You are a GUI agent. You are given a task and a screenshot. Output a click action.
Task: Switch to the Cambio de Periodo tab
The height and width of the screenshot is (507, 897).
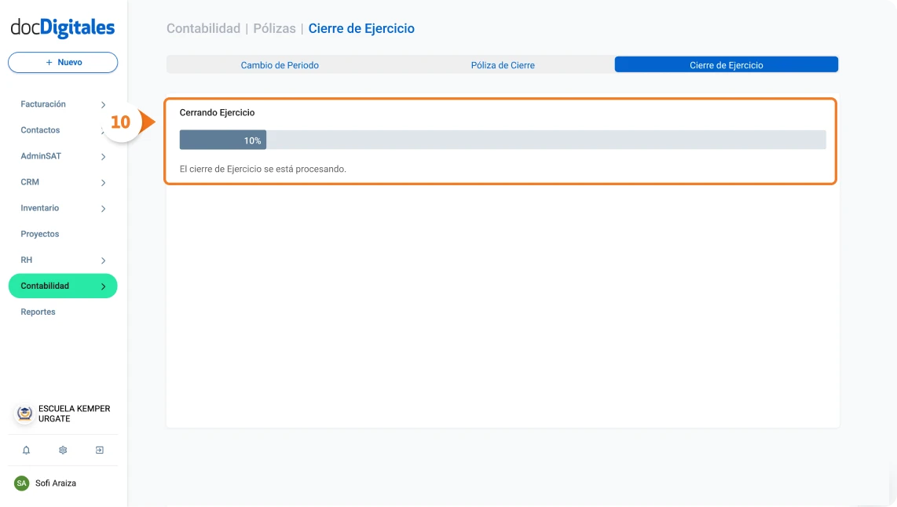(280, 65)
